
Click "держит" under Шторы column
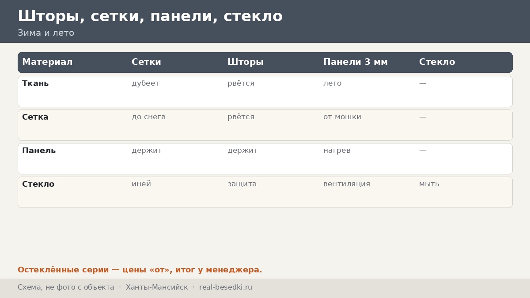242,151
